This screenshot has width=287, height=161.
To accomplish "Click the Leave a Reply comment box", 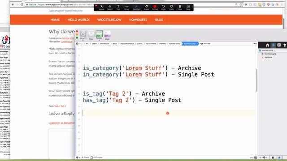I will pyautogui.click(x=62, y=144).
